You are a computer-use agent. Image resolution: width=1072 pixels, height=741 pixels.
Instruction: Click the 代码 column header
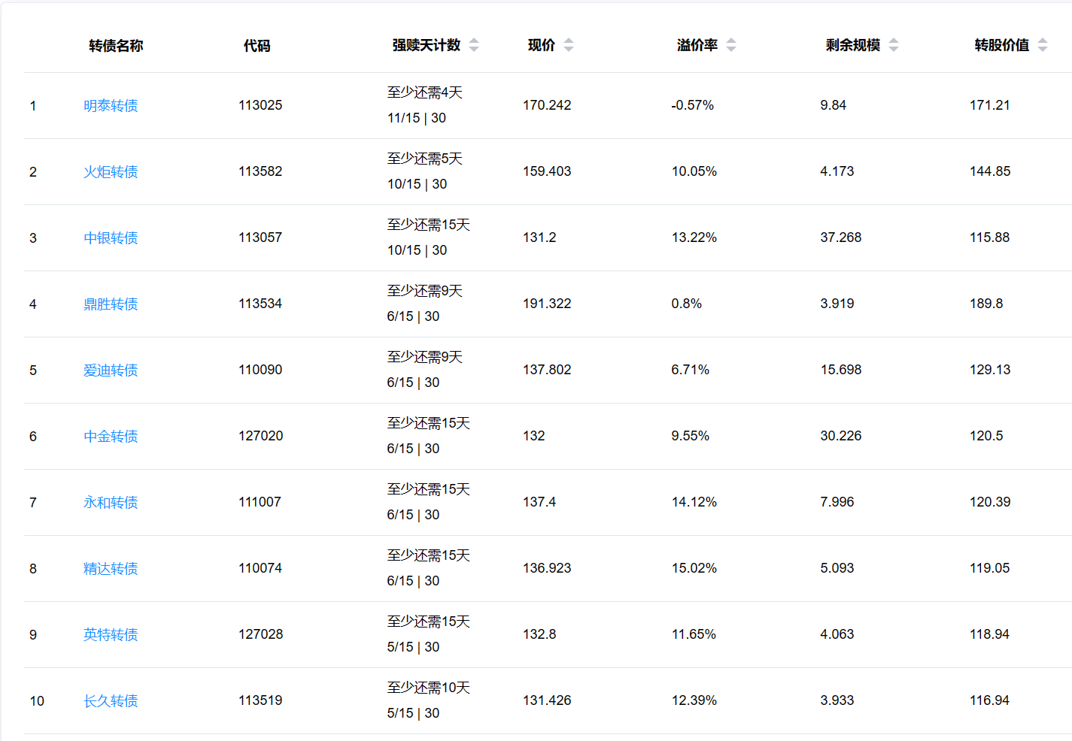click(x=257, y=46)
